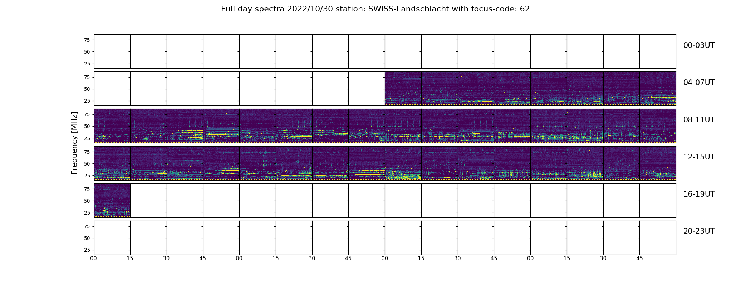Click the 75 tick label of the 00-03UT row
The width and height of the screenshot is (751, 286).
point(87,40)
